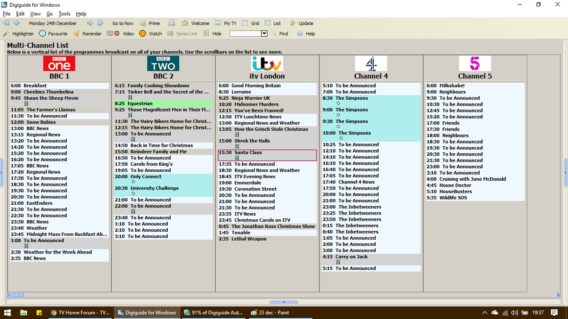Go to next day arrow
The width and height of the screenshot is (568, 319).
click(90, 23)
